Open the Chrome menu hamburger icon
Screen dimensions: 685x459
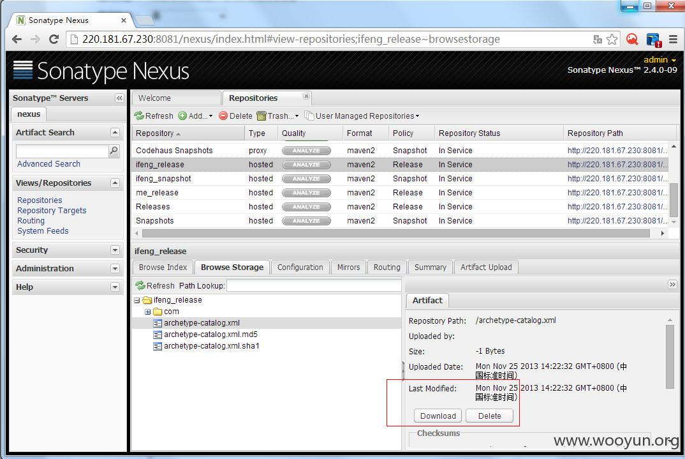(x=674, y=40)
